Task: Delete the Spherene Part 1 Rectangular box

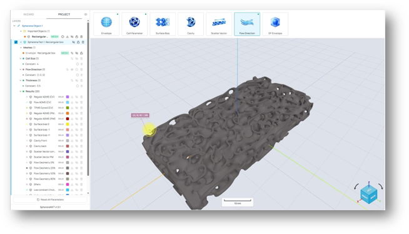Action: click(83, 42)
